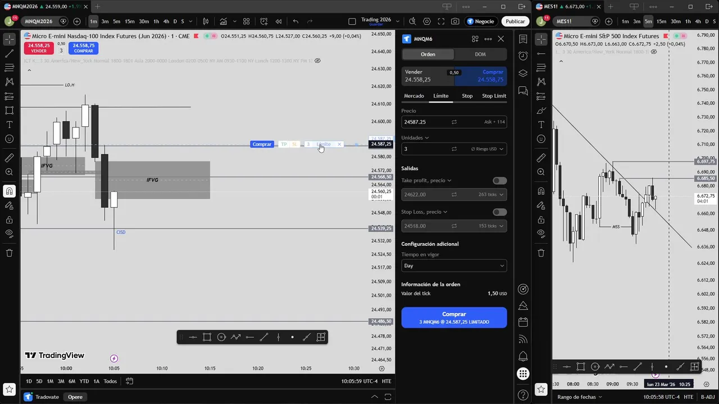Click the Publicar button
The width and height of the screenshot is (719, 404).
(x=515, y=21)
